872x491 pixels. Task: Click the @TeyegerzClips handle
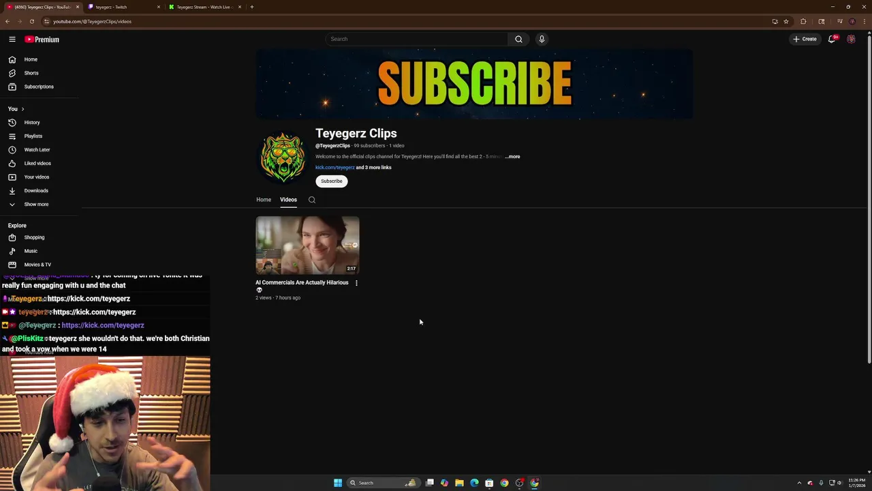pyautogui.click(x=332, y=146)
